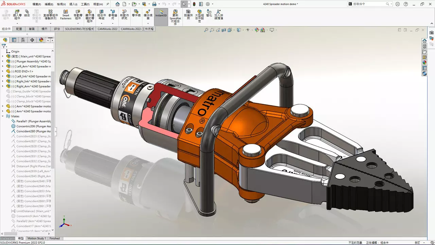The height and width of the screenshot is (245, 435).
Task: Collapse the Mates folder in tree
Action: pos(3,116)
